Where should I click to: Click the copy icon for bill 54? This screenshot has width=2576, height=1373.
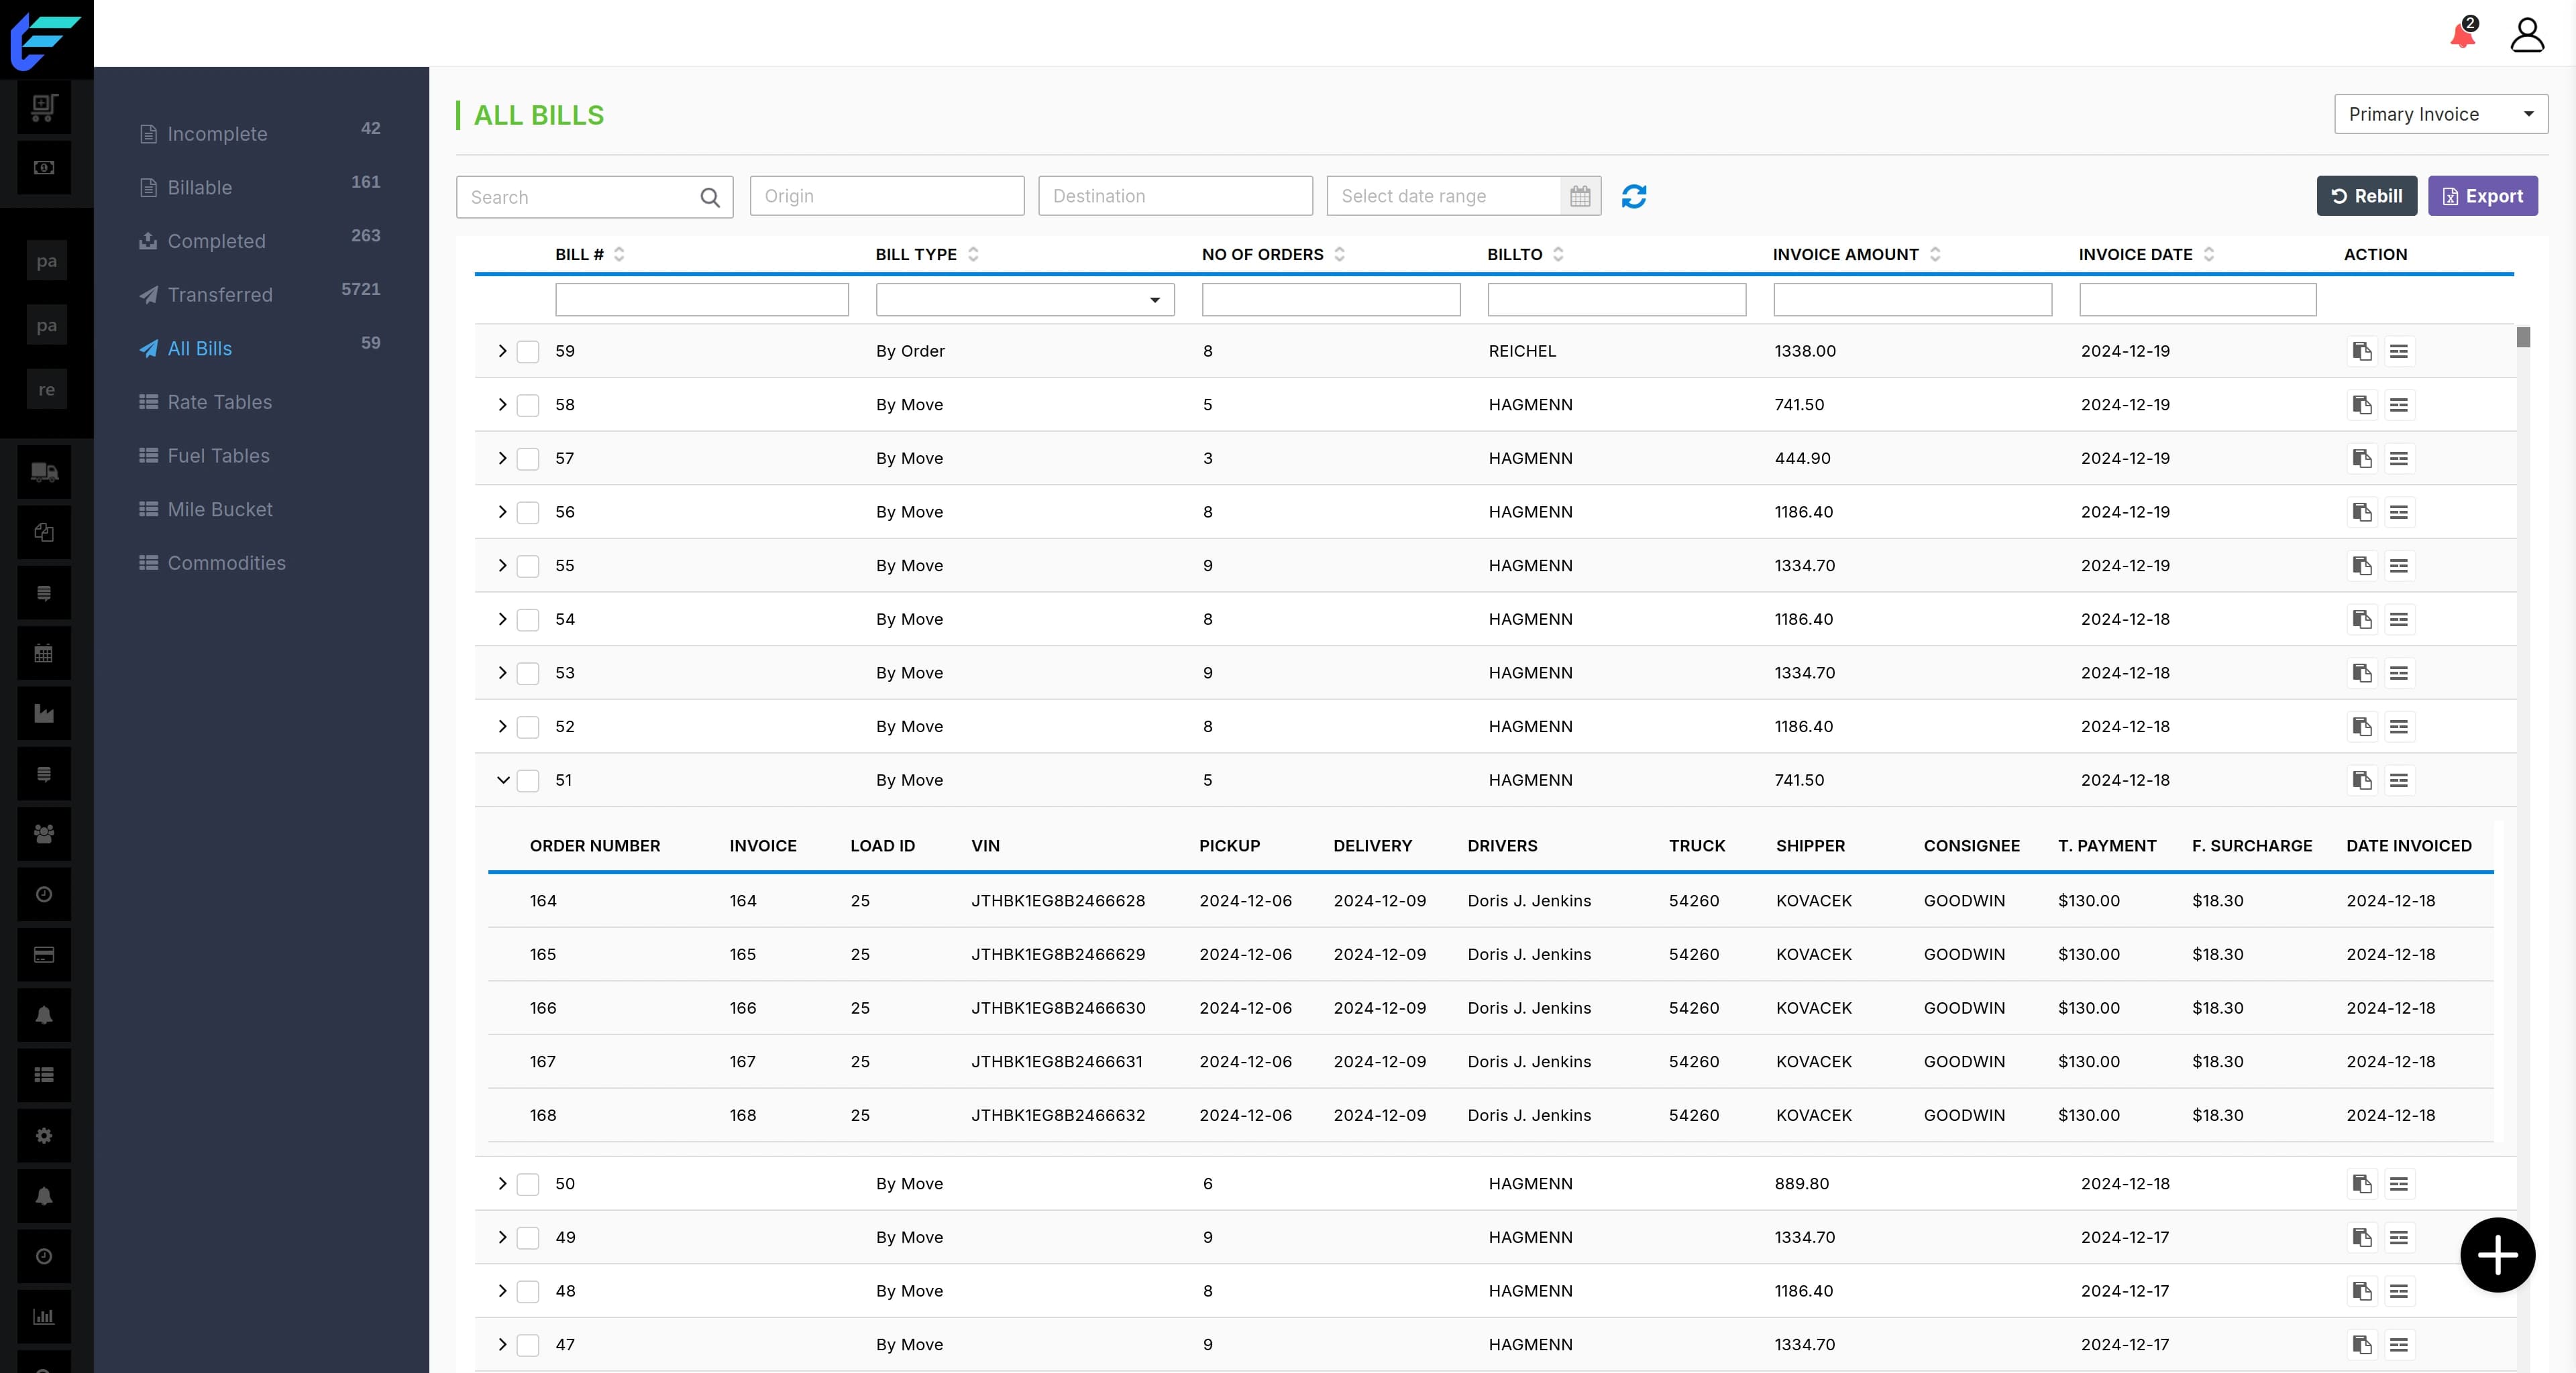coord(2362,619)
